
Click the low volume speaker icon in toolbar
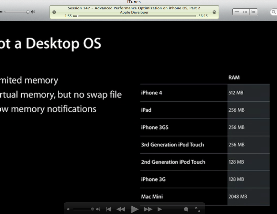coord(2,12)
